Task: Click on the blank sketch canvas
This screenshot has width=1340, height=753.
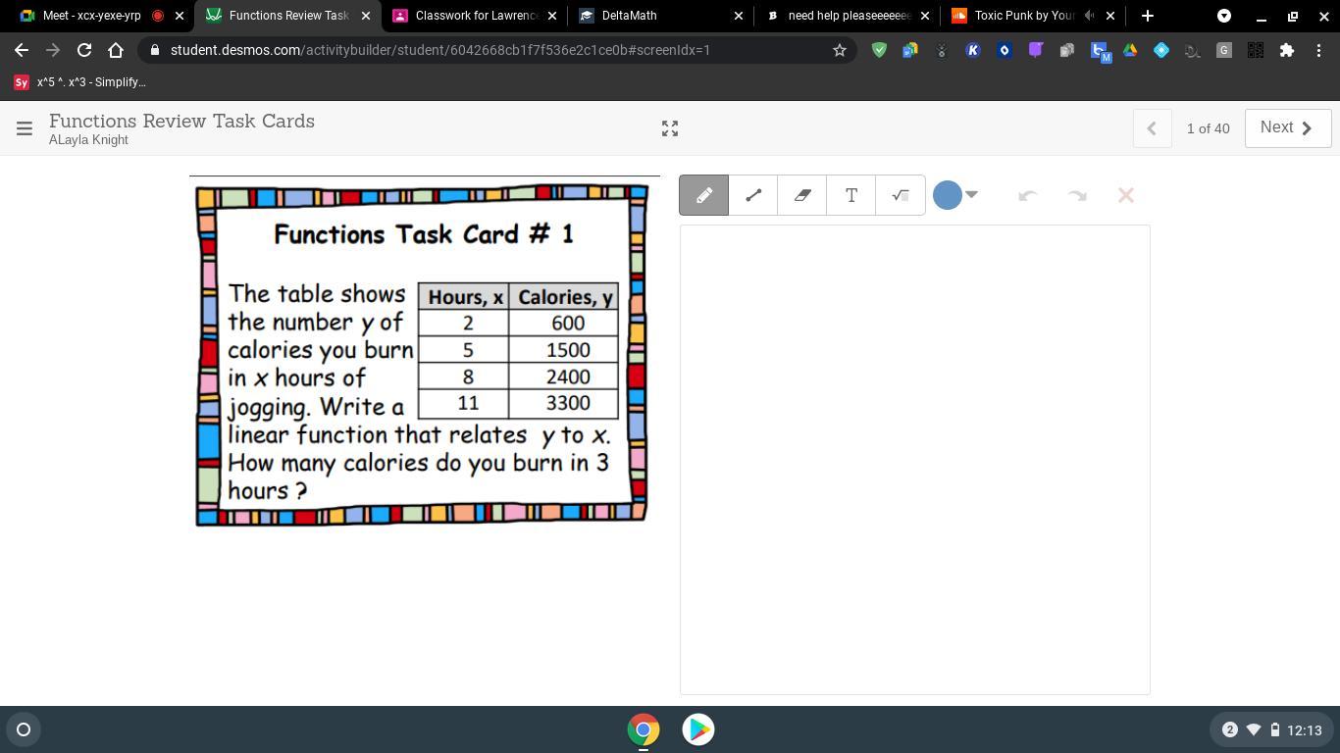Action: click(x=914, y=459)
